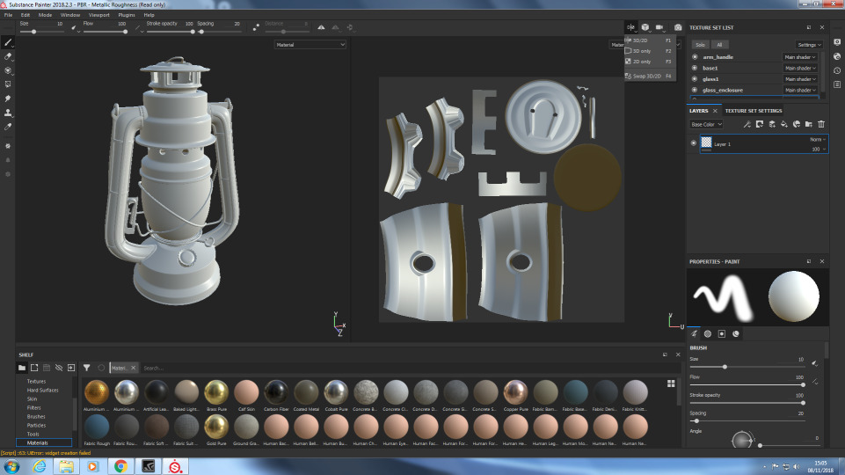
Task: Import resources via shelf import icon
Action: [71, 368]
